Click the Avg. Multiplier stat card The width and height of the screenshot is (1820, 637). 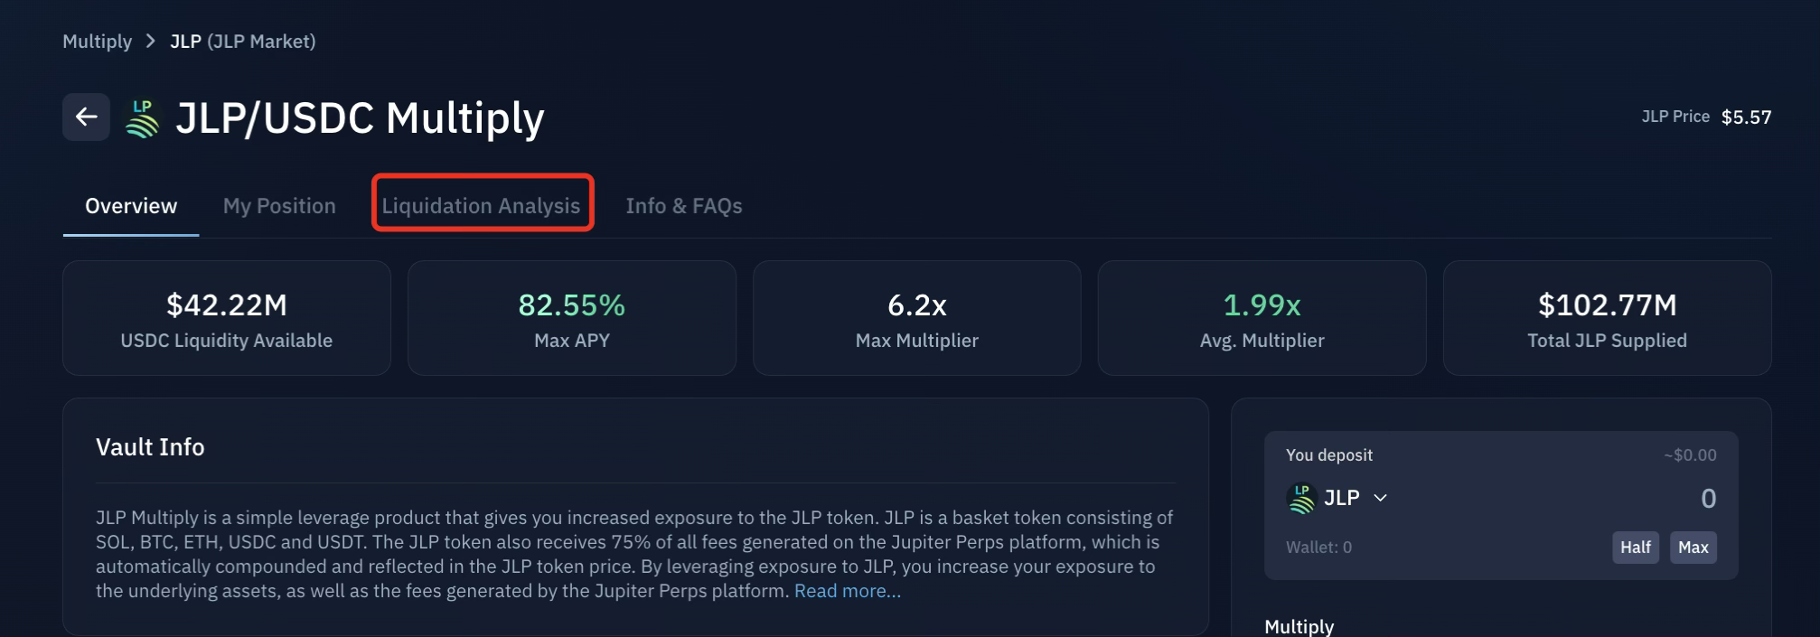click(1262, 318)
